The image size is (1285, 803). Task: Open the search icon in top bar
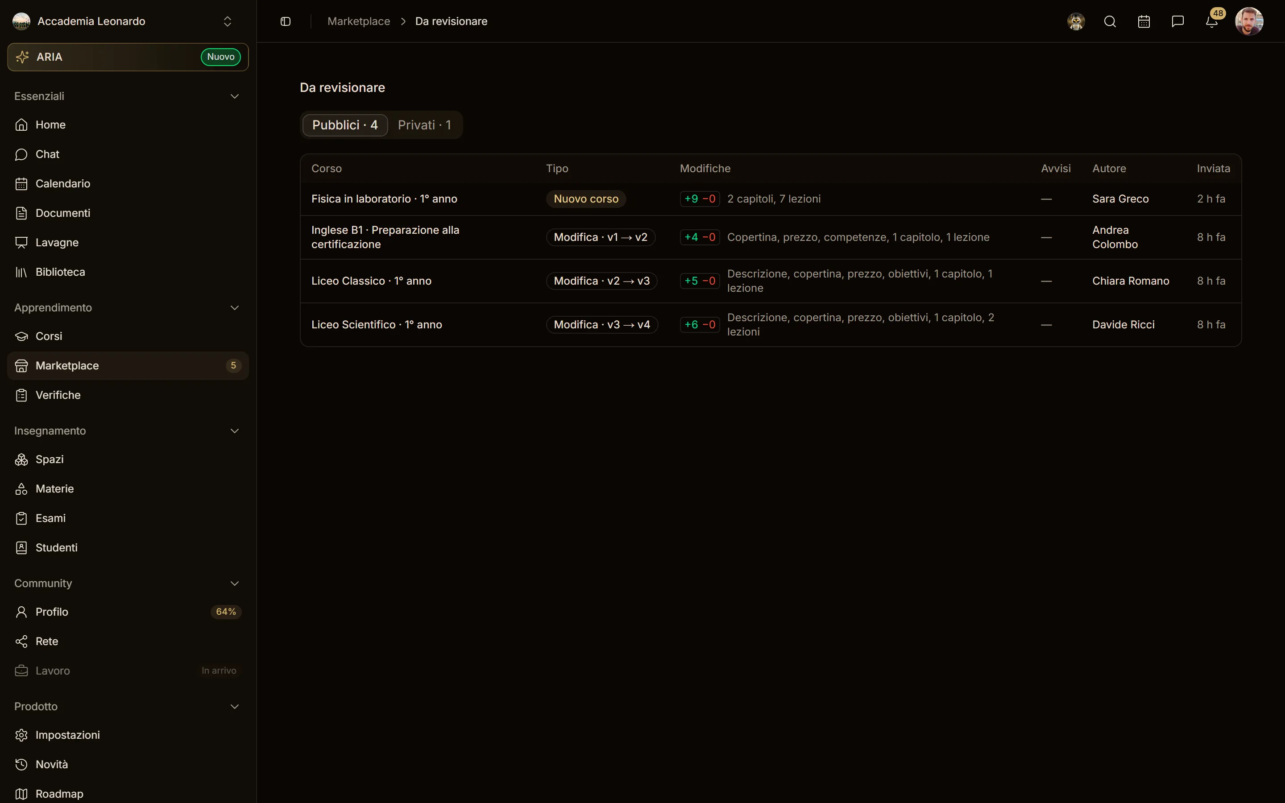pyautogui.click(x=1110, y=21)
